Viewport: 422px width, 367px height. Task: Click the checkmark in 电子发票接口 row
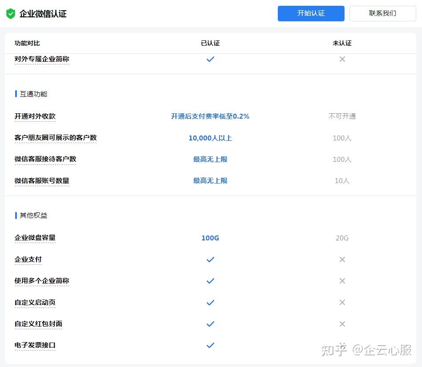(x=210, y=345)
